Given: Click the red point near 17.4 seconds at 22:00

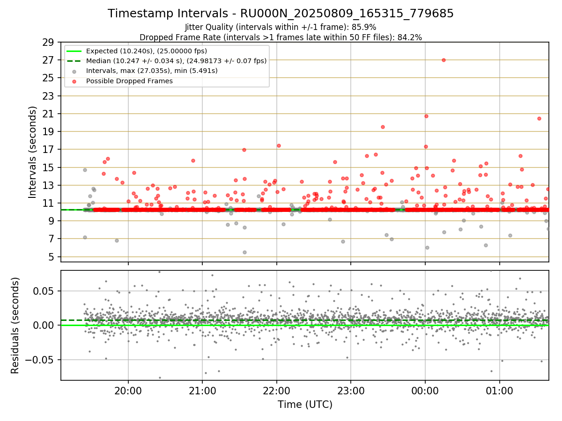Looking at the screenshot, I should [x=279, y=145].
